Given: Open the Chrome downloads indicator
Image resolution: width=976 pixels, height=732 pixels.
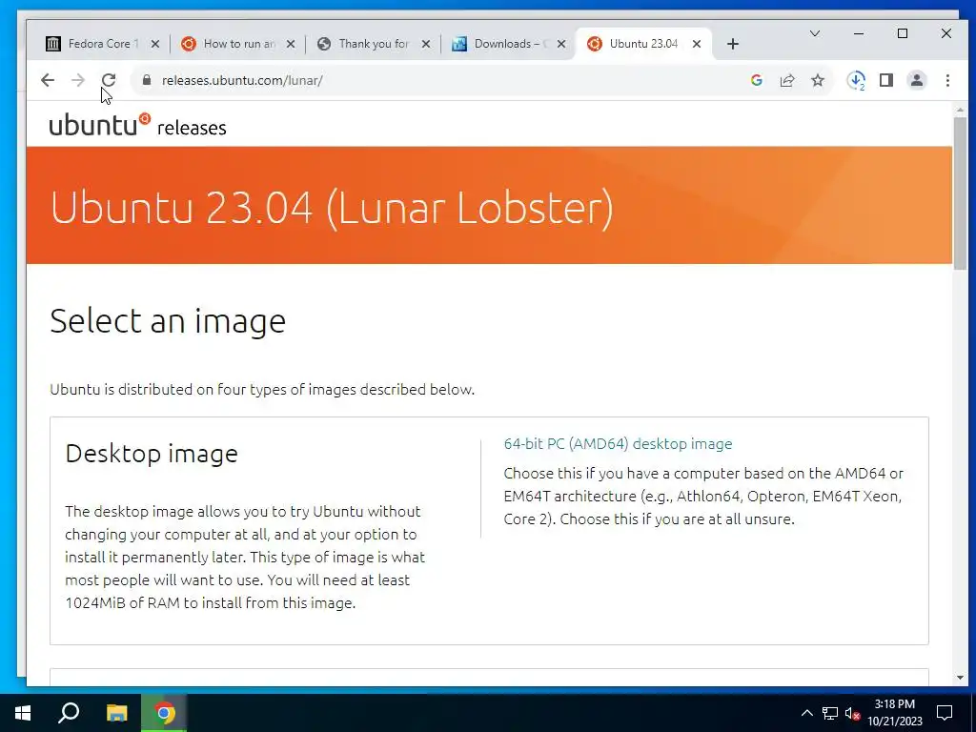Looking at the screenshot, I should (856, 80).
